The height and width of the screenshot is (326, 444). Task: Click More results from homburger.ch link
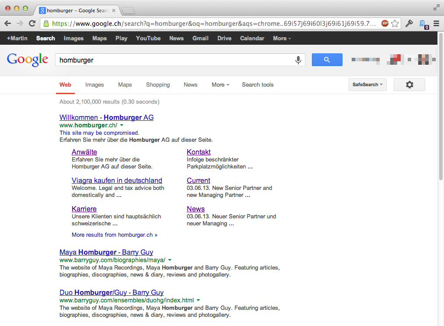pyautogui.click(x=114, y=235)
